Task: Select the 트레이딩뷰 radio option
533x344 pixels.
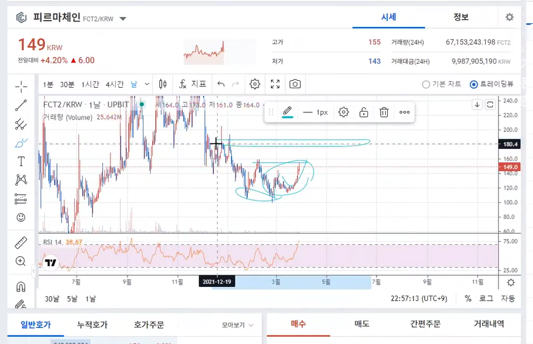Action: point(491,84)
